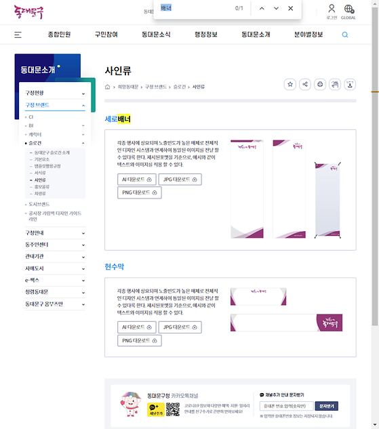Download 세로배너 PNG file

pos(140,192)
